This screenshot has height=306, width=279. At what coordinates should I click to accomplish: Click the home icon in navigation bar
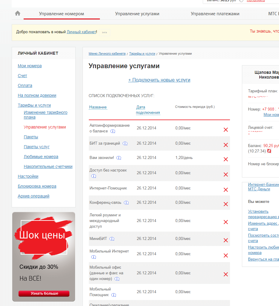pyautogui.click(x=18, y=13)
